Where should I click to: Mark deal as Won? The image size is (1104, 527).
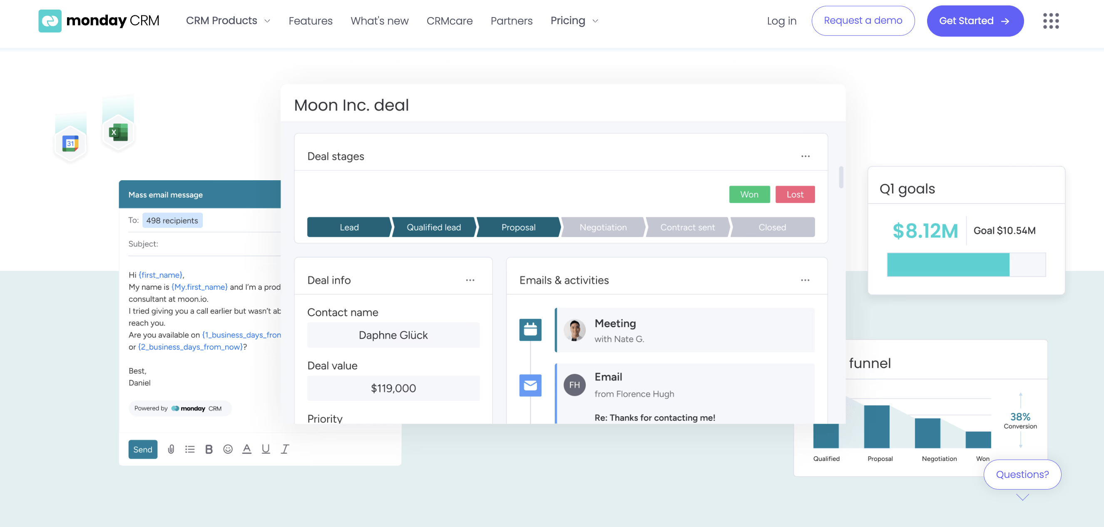[749, 194]
